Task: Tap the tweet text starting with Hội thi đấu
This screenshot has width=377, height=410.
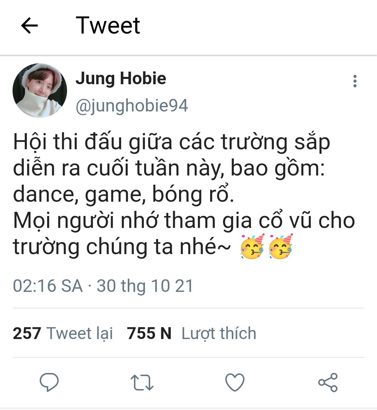Action: [x=184, y=194]
